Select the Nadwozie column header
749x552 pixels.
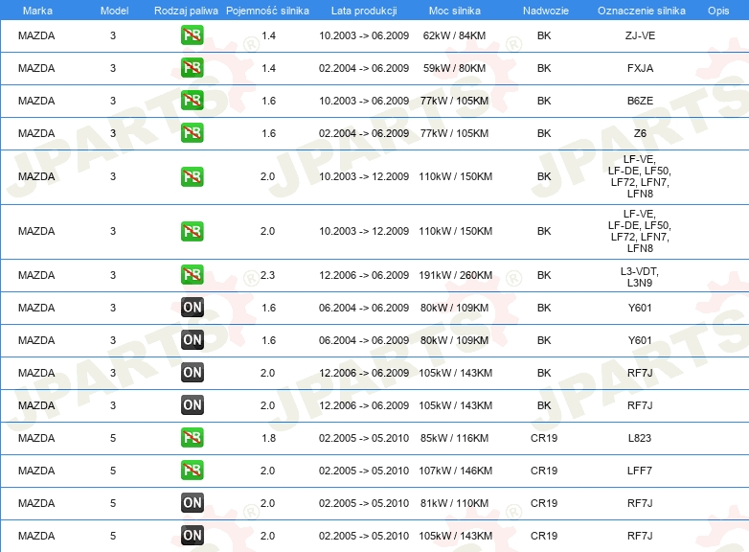[546, 11]
